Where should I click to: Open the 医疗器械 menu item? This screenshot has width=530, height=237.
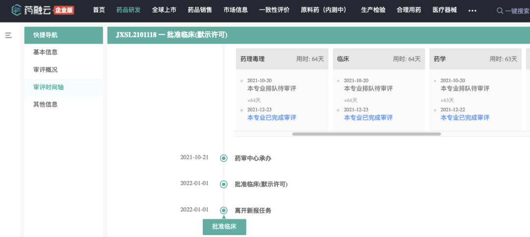[444, 10]
